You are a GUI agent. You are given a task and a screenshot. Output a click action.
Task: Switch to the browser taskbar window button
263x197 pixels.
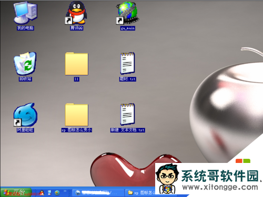click(98, 193)
